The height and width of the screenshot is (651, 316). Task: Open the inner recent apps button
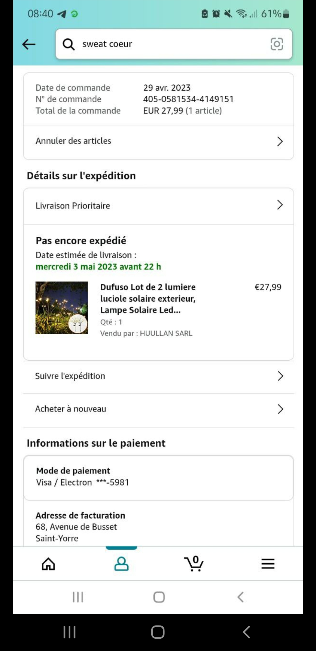tap(78, 597)
